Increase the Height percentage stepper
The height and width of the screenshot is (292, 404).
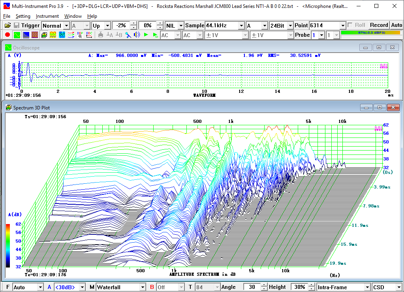point(312,285)
